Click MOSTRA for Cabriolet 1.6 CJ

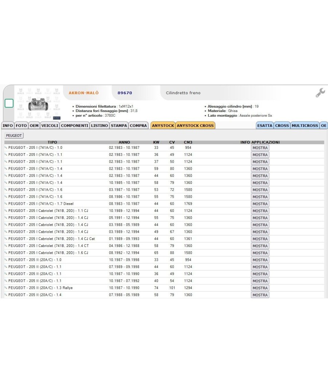(x=260, y=253)
